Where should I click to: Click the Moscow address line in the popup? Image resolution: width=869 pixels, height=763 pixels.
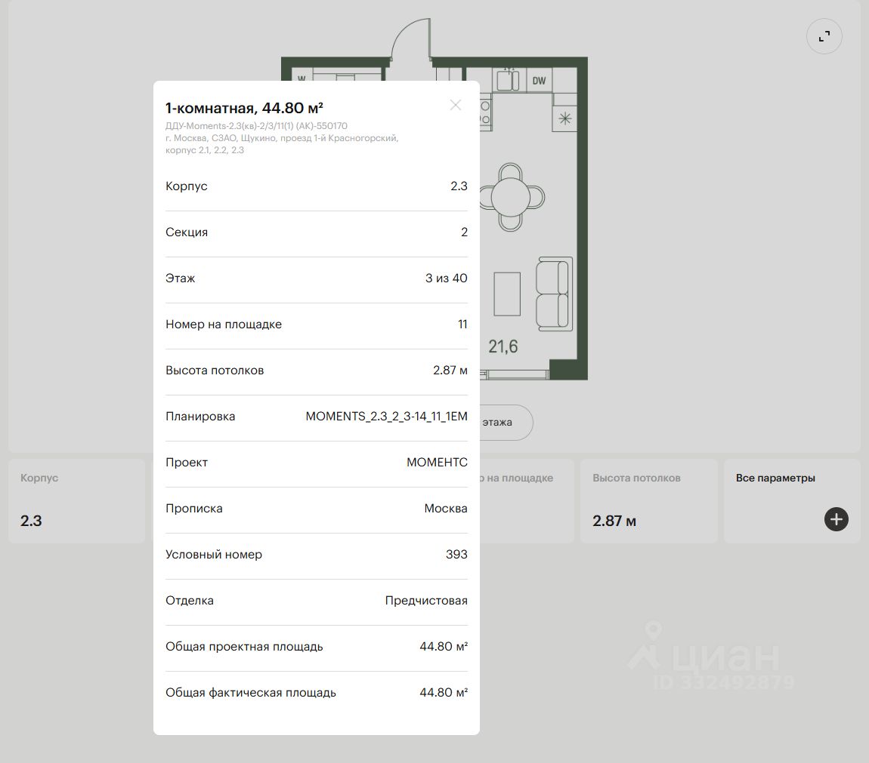pyautogui.click(x=282, y=144)
